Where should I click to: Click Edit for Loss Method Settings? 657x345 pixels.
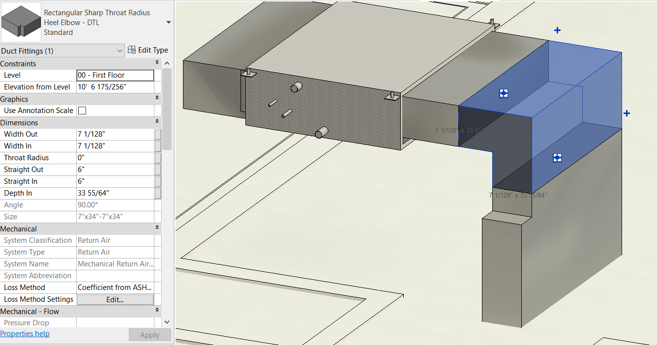tap(115, 299)
